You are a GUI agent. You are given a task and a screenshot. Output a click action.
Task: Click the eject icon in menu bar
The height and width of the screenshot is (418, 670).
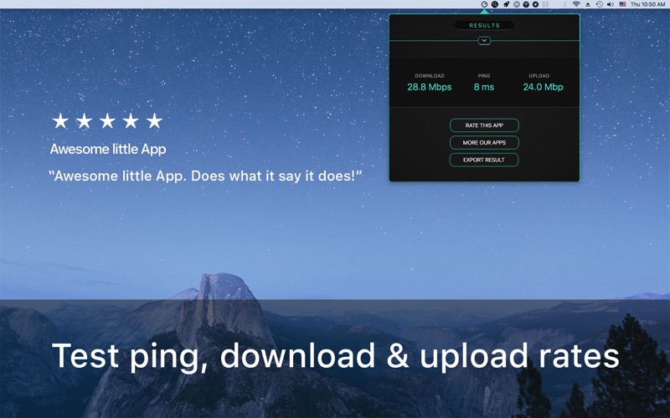(x=588, y=4)
